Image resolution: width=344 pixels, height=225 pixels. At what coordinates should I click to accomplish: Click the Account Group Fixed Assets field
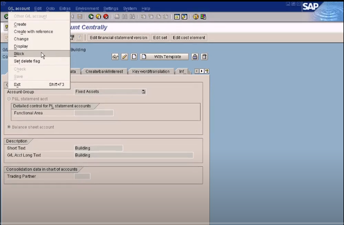coord(110,92)
